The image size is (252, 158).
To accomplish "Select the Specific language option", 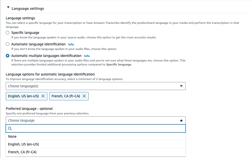I will tap(7, 32).
